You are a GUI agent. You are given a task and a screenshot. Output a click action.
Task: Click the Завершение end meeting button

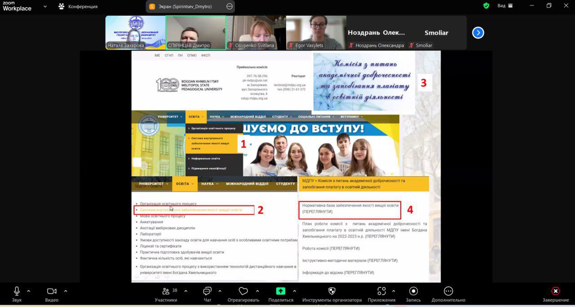tap(556, 291)
